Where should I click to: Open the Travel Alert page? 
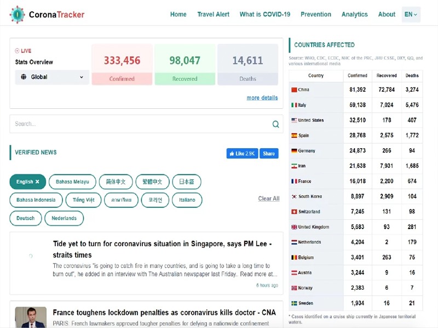213,15
